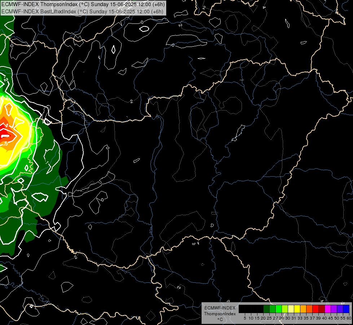353x325 pixels.
Task: Click the °C unit label in the legend
Action: [220, 319]
